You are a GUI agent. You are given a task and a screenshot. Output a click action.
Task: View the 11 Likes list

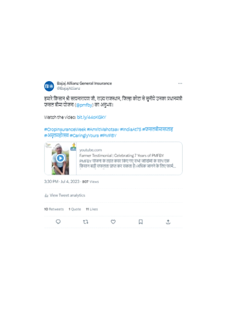pos(92,209)
